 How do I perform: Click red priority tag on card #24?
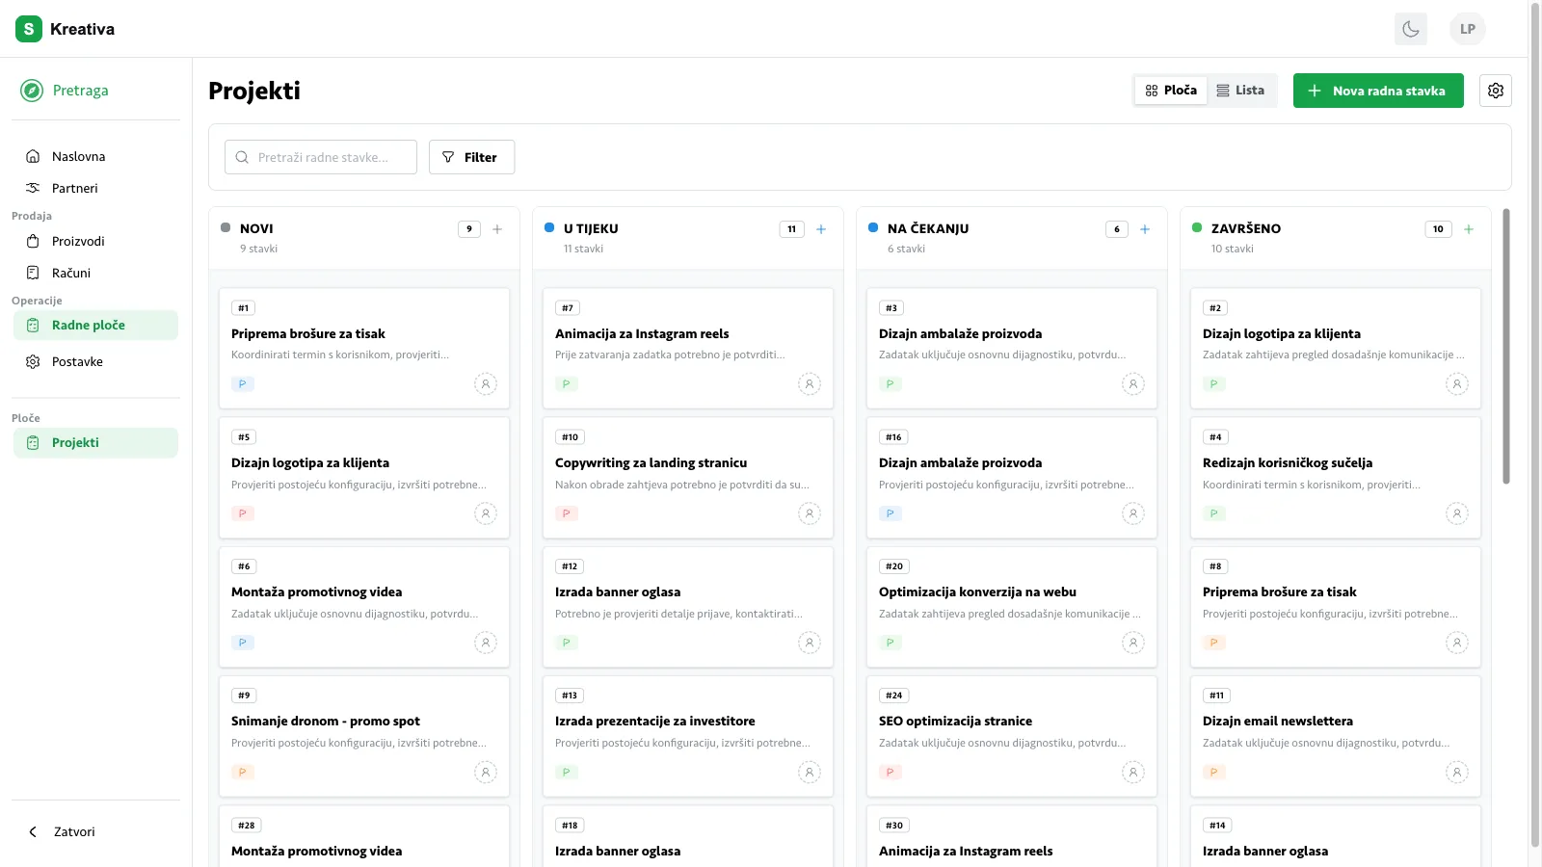891,772
